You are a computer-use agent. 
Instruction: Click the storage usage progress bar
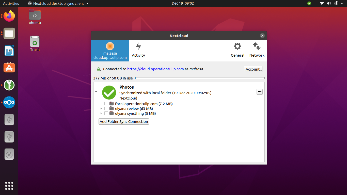tap(199, 78)
